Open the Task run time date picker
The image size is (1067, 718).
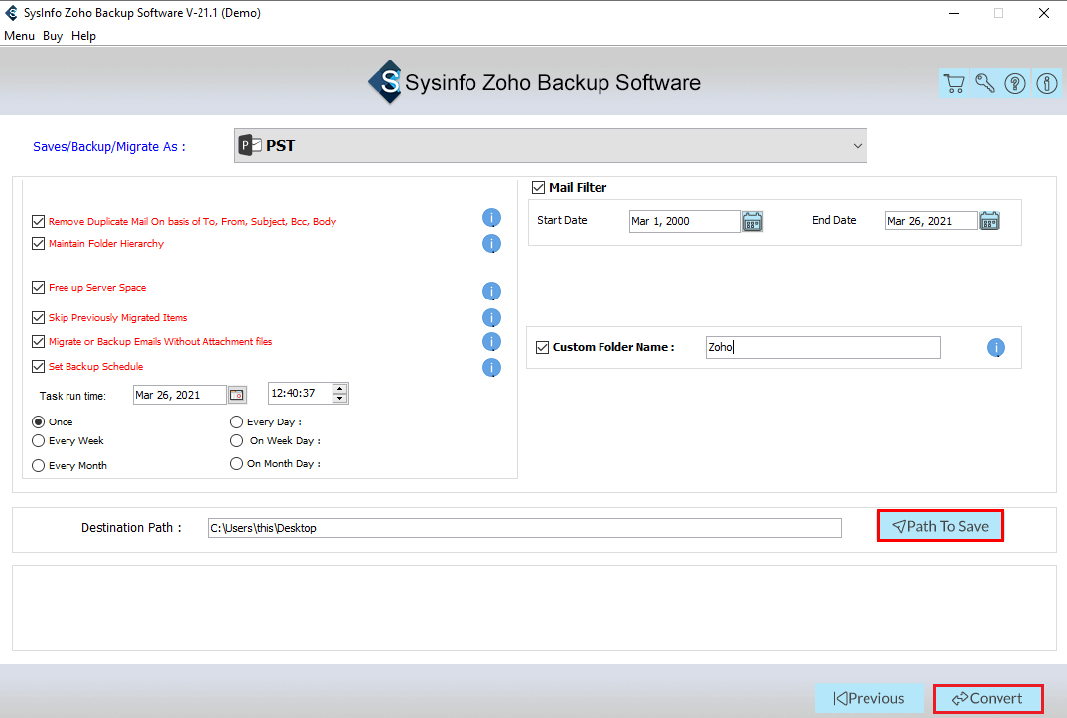pyautogui.click(x=237, y=395)
